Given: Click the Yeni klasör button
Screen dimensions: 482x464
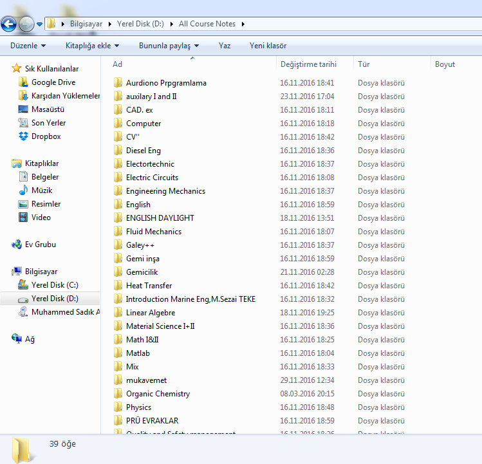Looking at the screenshot, I should tap(268, 46).
